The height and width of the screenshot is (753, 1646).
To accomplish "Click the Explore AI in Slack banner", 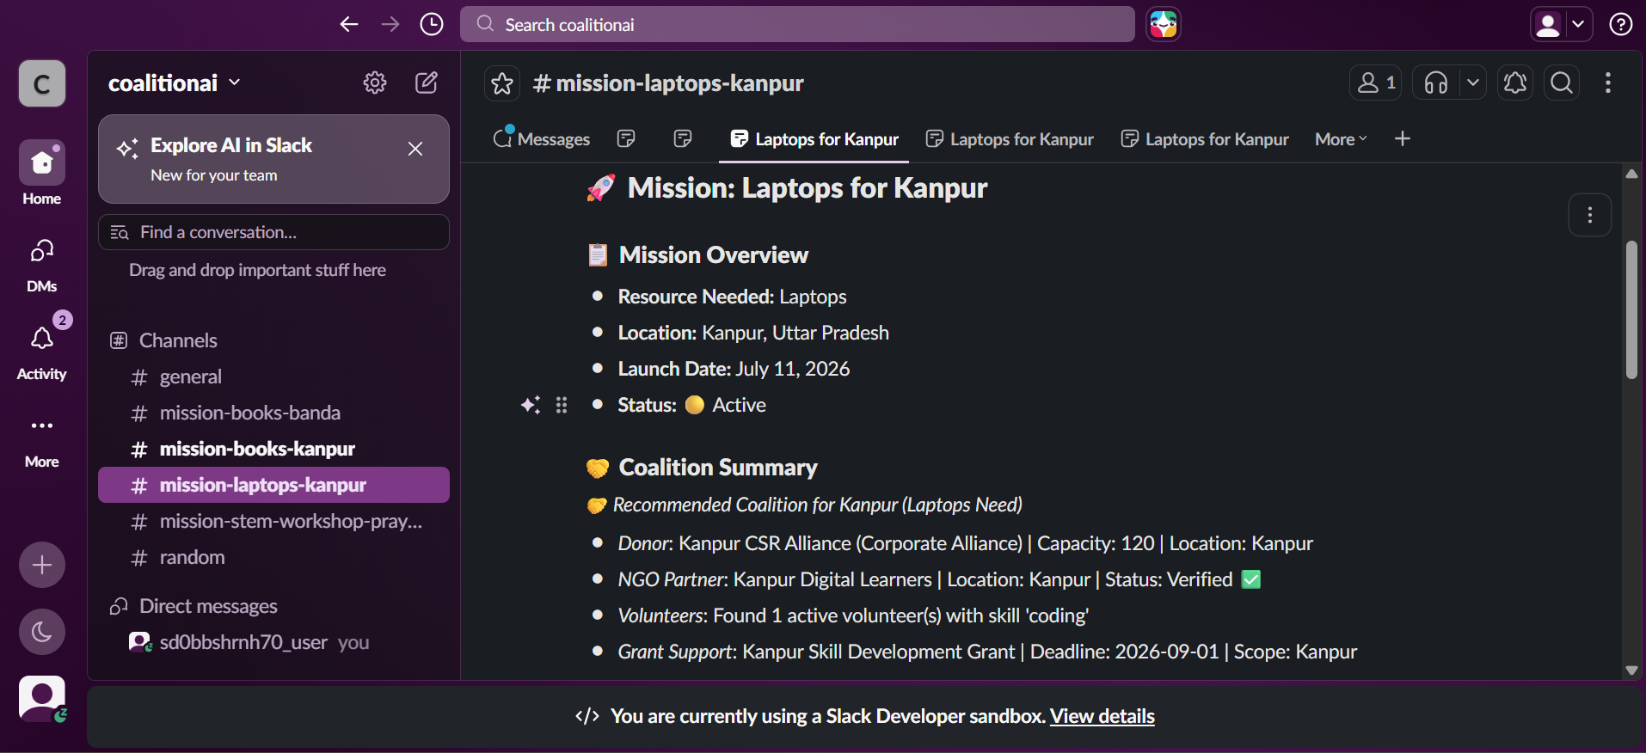I will tap(273, 159).
